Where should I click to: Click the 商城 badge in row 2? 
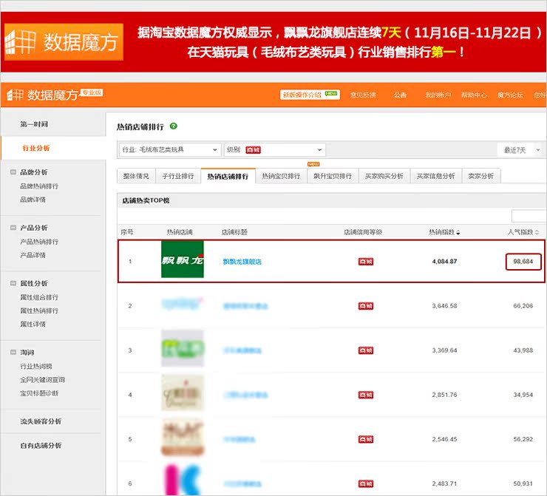point(366,306)
